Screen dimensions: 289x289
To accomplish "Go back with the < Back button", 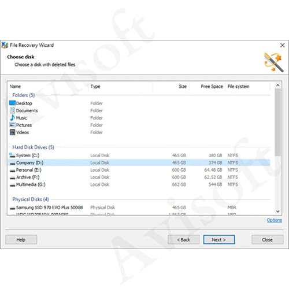I will pyautogui.click(x=183, y=240).
